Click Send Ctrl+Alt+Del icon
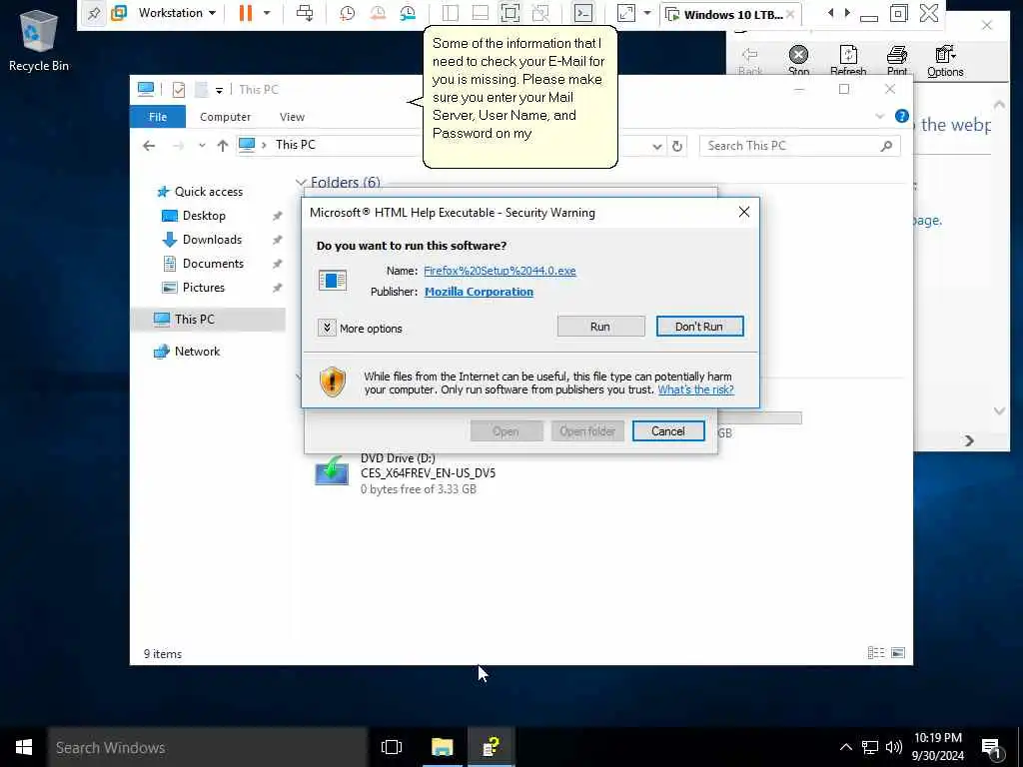 [305, 13]
